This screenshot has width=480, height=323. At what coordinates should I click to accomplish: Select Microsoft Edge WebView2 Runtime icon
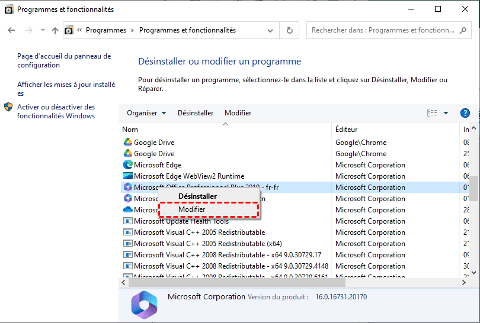[127, 176]
